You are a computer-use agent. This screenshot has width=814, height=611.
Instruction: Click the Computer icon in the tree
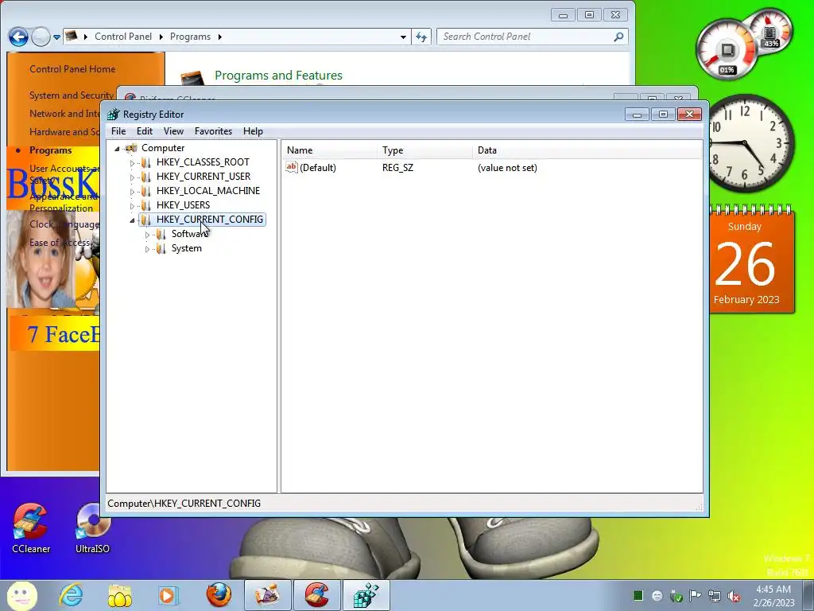131,148
